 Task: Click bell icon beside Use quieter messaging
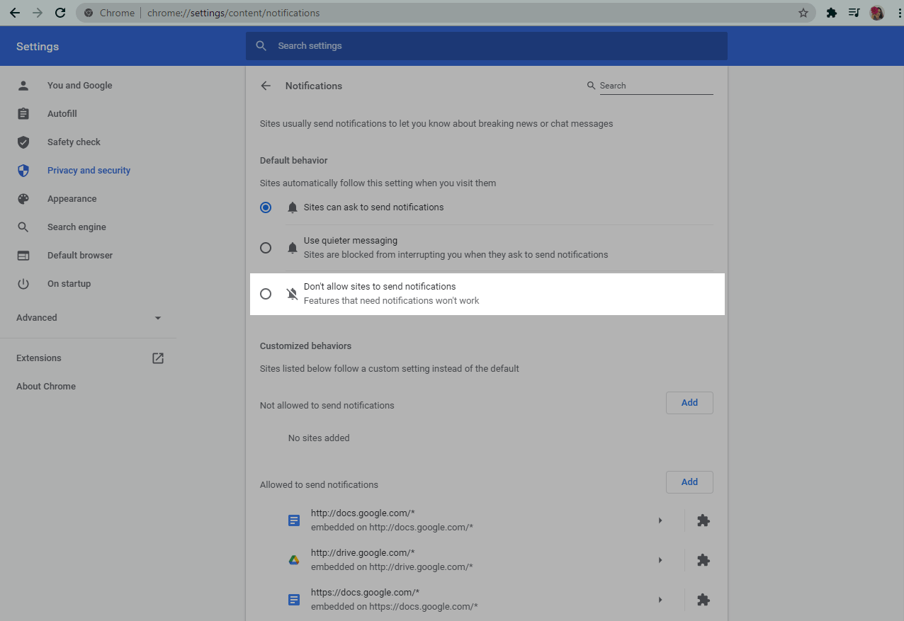tap(293, 248)
